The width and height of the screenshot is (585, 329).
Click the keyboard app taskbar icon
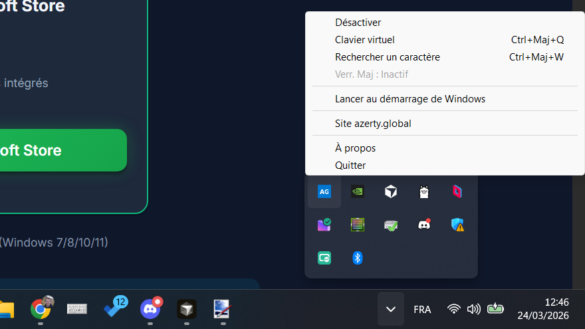coord(77,309)
